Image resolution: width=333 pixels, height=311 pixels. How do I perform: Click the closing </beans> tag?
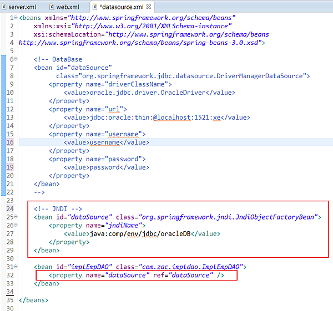click(33, 300)
